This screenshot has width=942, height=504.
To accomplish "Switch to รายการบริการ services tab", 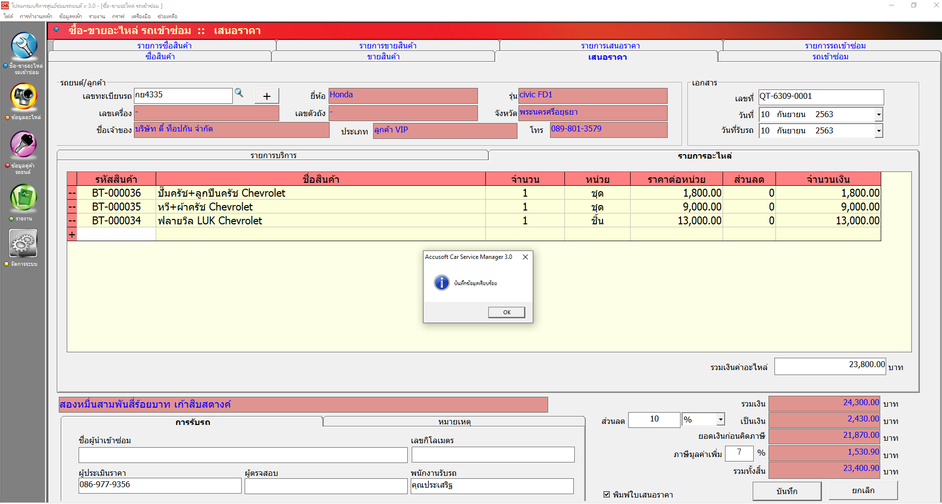I will click(x=273, y=155).
